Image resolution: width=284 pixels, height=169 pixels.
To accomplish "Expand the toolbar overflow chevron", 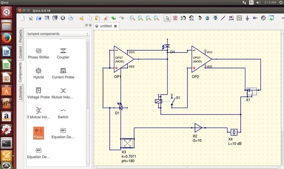I will [x=282, y=18].
